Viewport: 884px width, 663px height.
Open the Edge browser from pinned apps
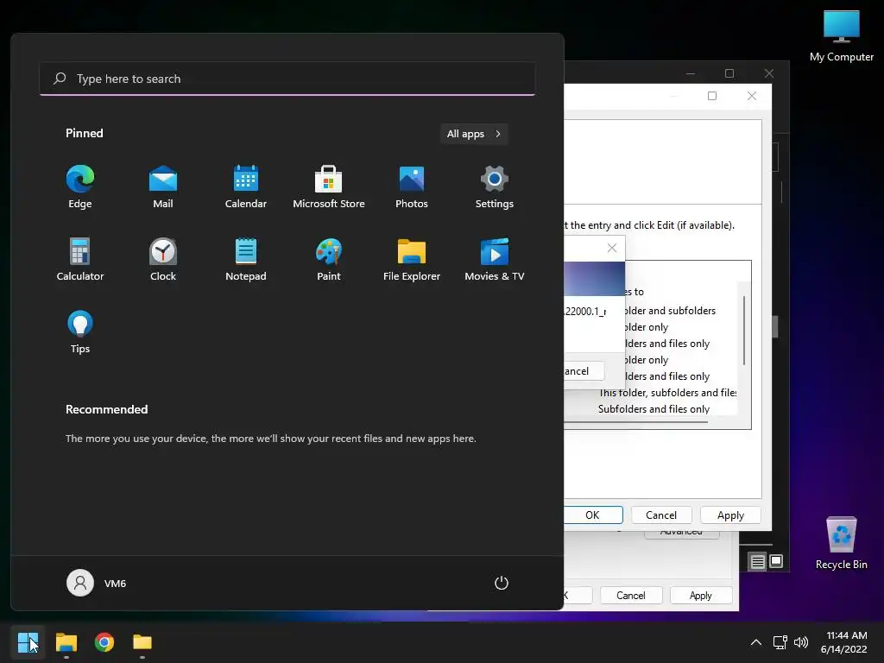(x=80, y=186)
